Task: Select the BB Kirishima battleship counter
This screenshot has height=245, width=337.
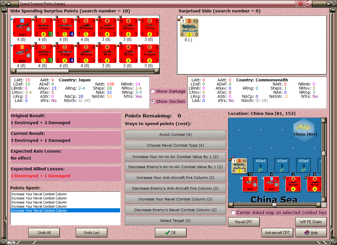Action: (86, 28)
